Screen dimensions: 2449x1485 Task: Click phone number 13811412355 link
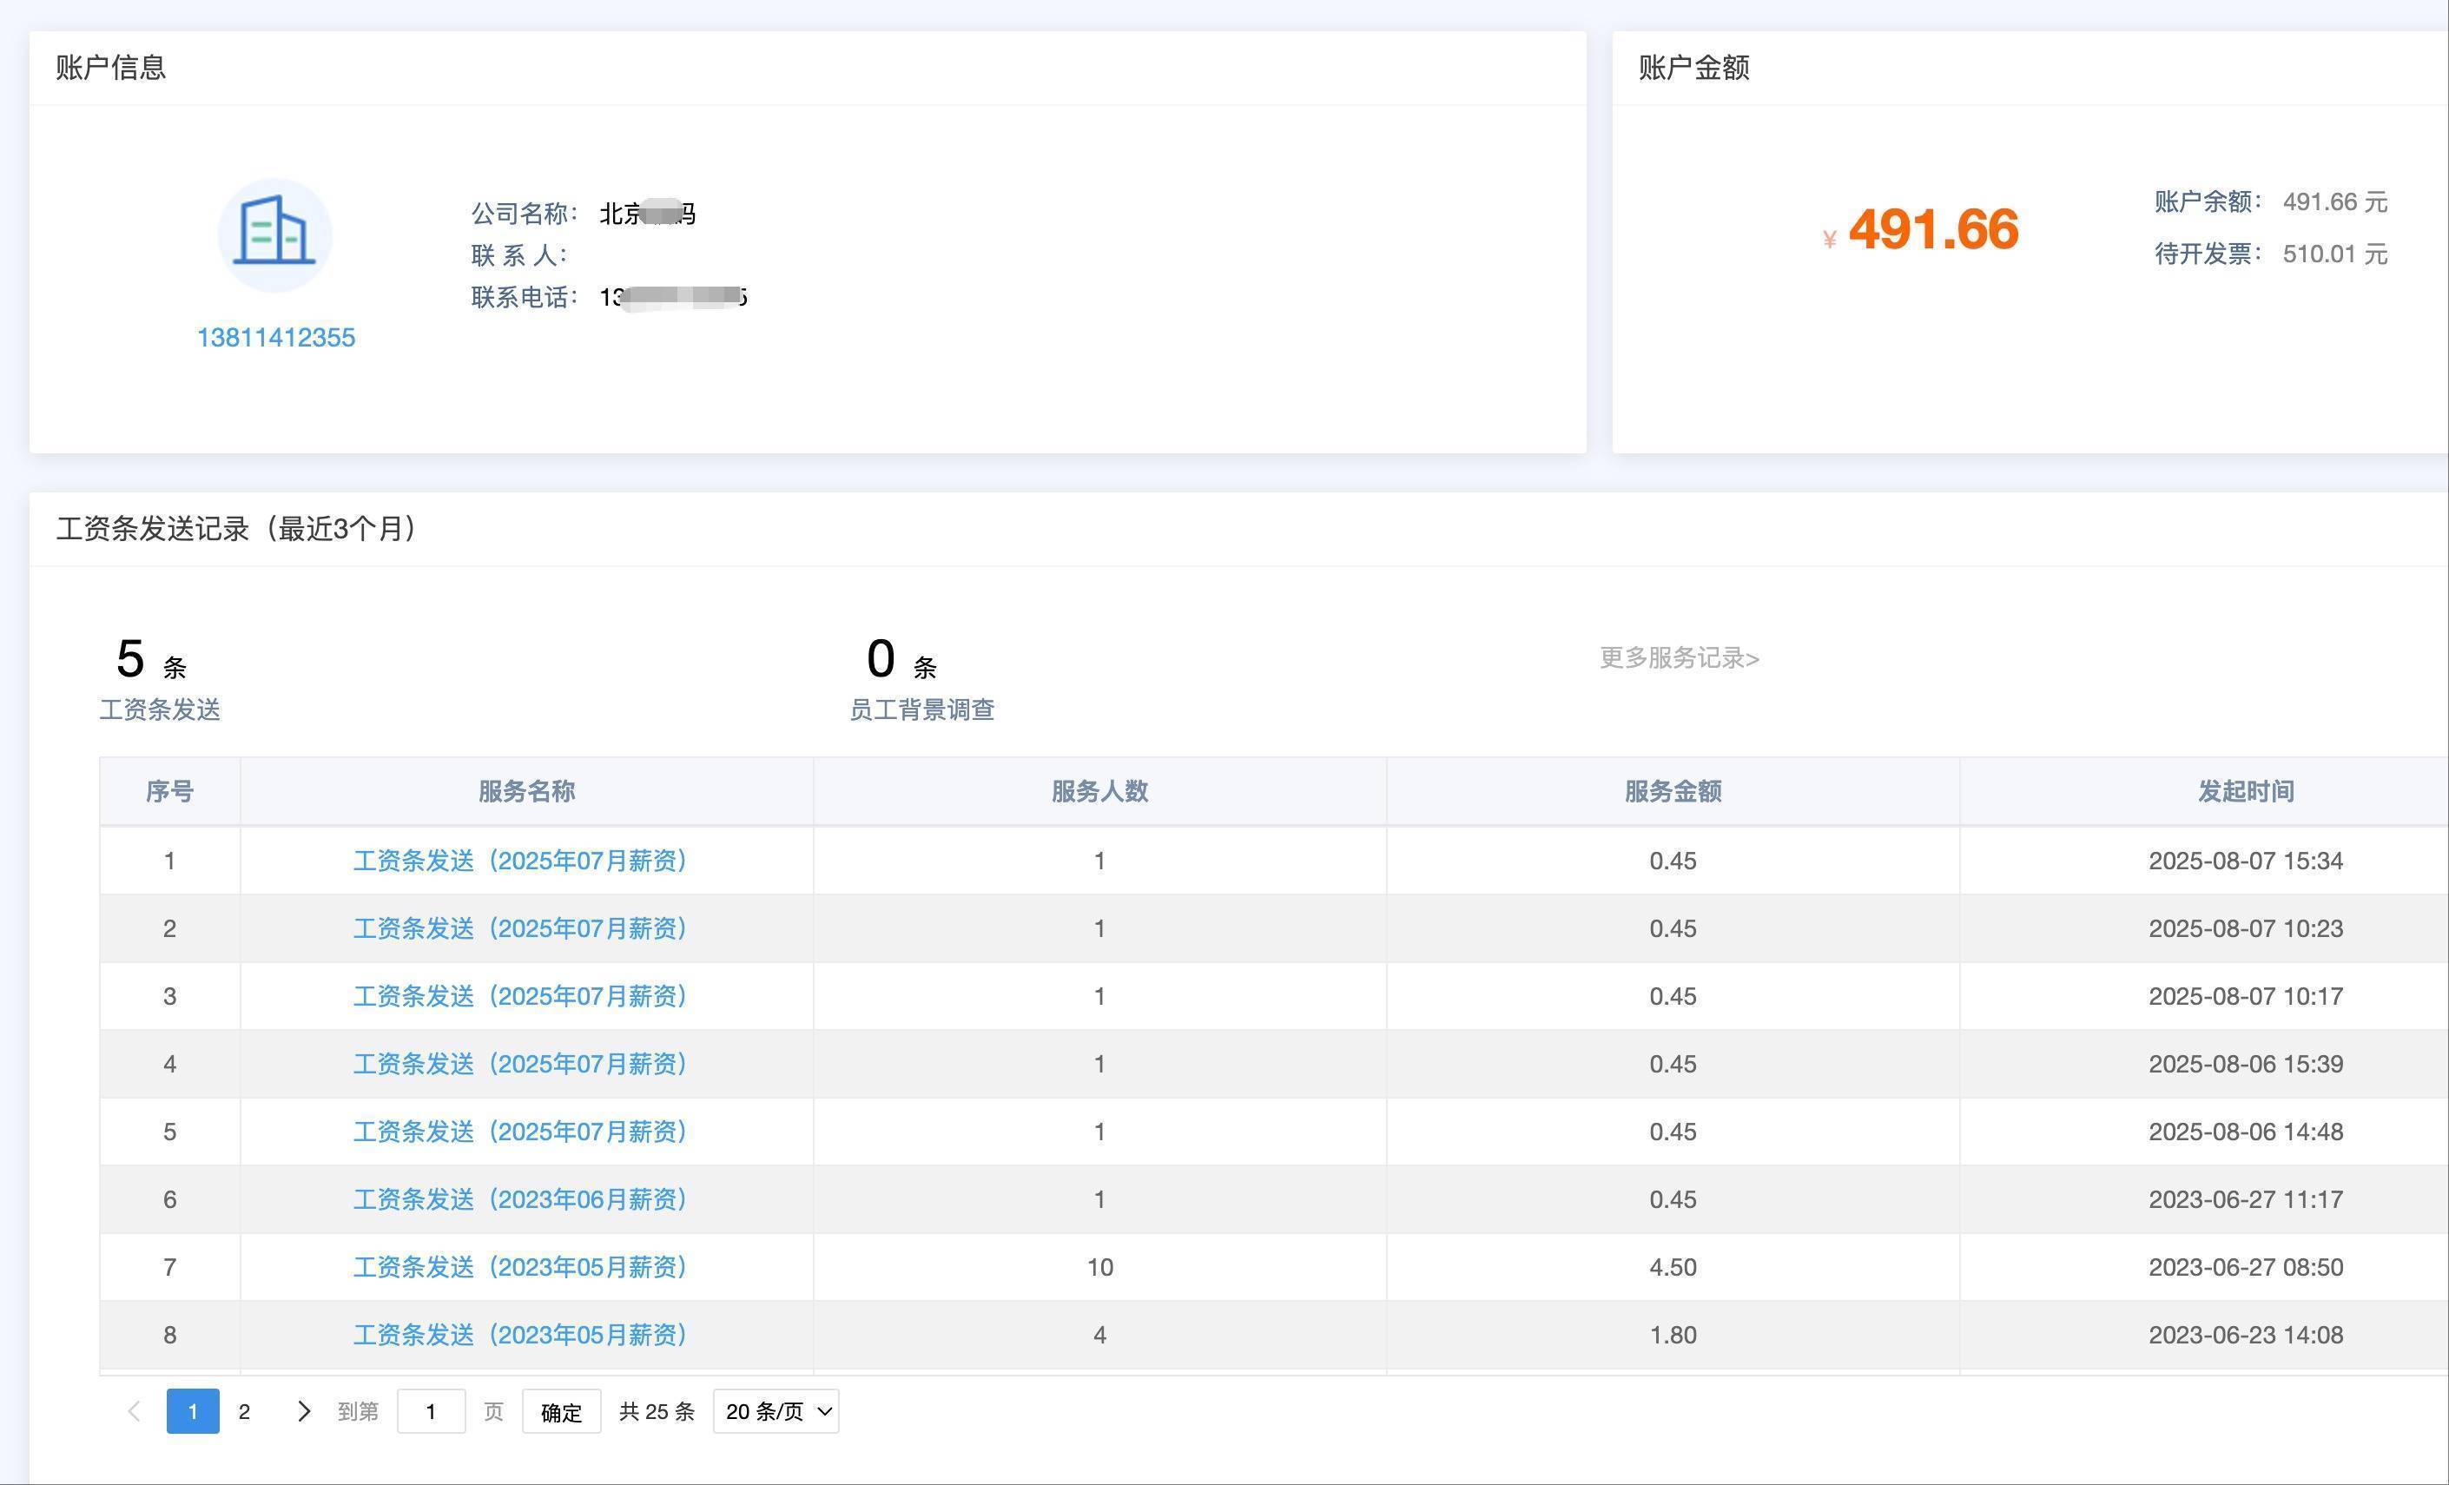[275, 338]
